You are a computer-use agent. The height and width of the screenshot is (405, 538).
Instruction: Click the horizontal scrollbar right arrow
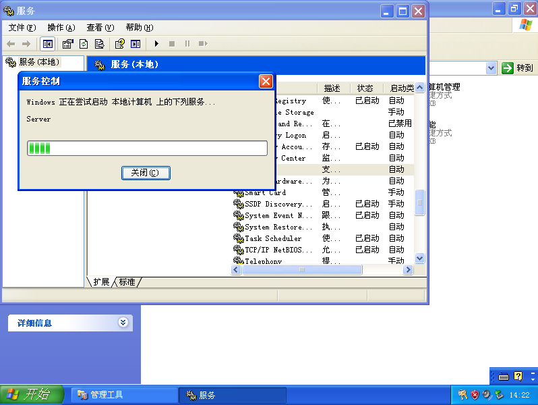pyautogui.click(x=408, y=269)
